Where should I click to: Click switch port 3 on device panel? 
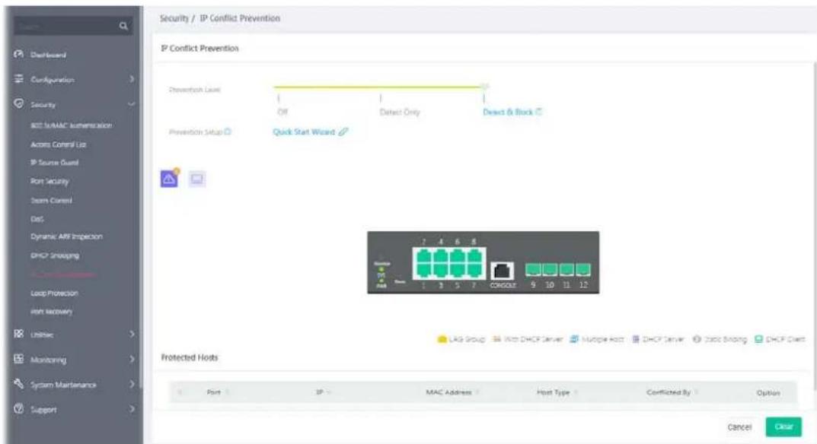[440, 270]
